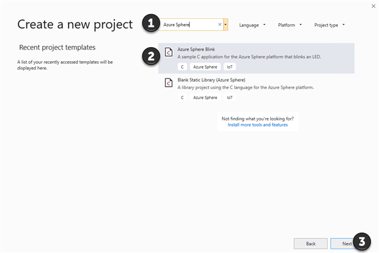Close the Create a new project dialog
379x253 pixels.
pos(373,5)
